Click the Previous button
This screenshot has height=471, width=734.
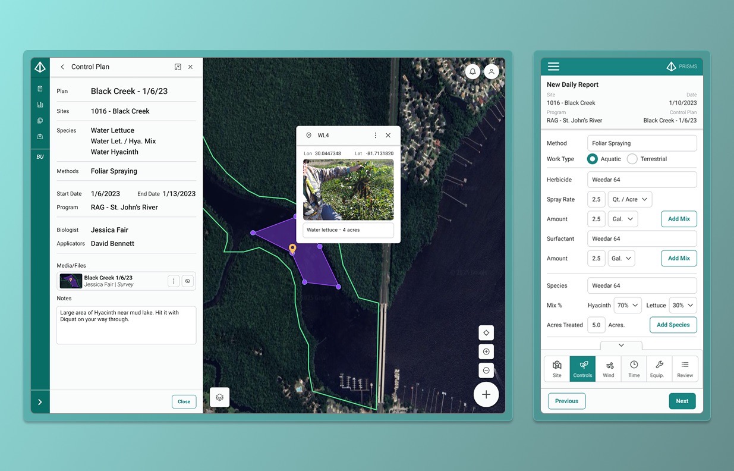pyautogui.click(x=566, y=401)
